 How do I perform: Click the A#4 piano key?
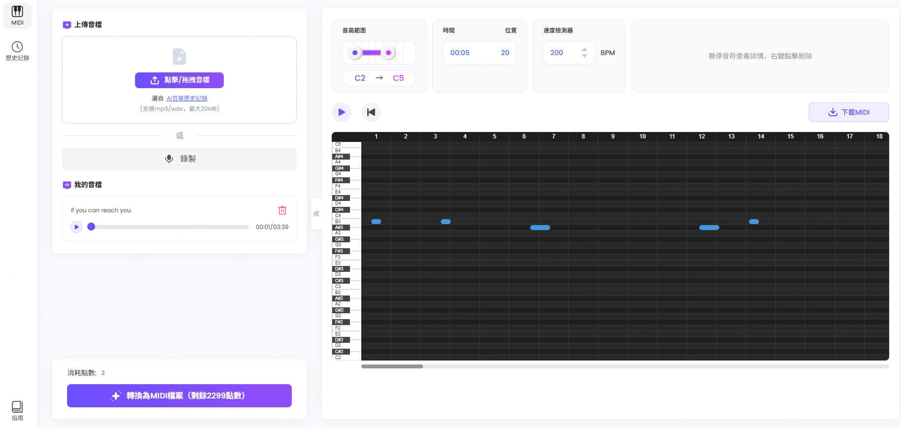point(341,157)
